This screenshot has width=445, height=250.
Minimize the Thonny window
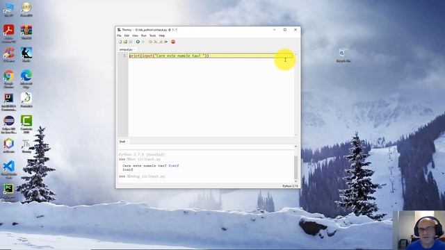274,29
